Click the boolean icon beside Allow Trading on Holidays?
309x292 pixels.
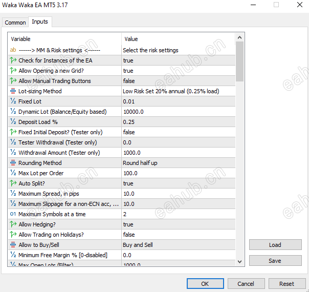(13, 235)
